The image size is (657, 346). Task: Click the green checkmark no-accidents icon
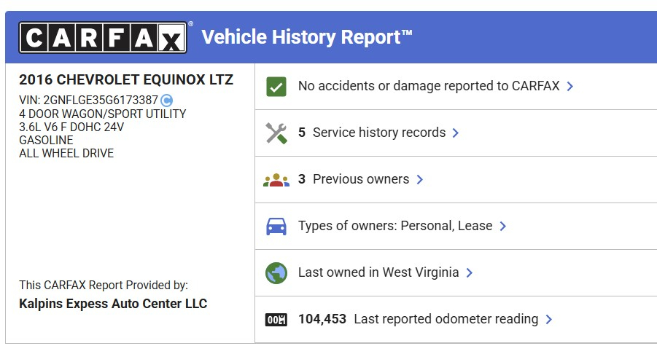point(276,87)
